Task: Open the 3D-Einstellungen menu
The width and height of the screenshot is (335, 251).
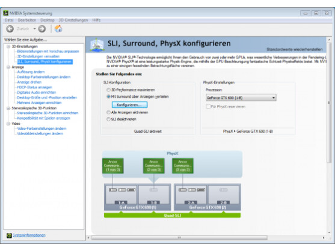Action: [73, 20]
